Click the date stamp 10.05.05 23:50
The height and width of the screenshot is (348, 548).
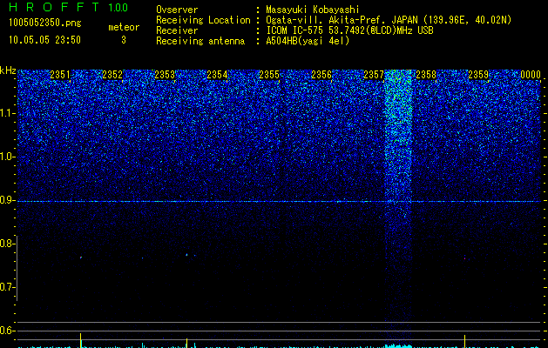[44, 40]
